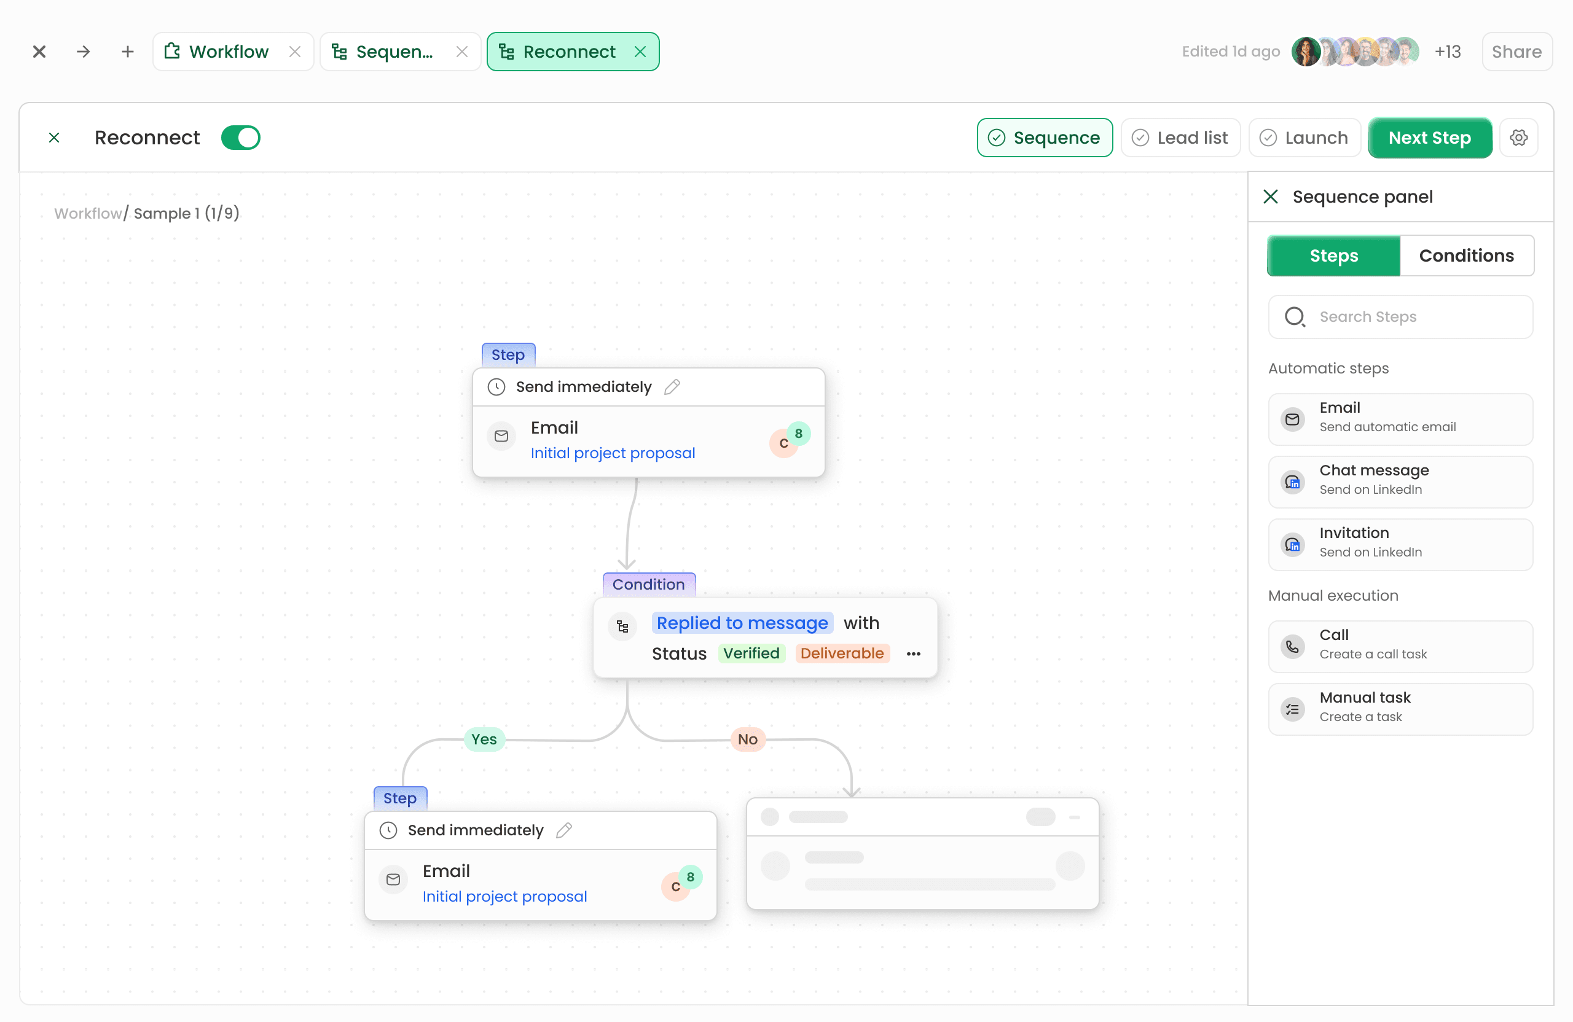Add a new tab with plus icon
This screenshot has height=1022, width=1573.
(x=128, y=52)
